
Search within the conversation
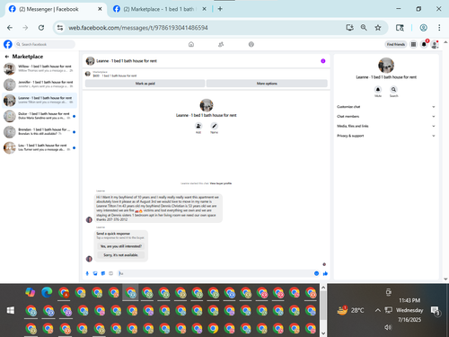click(x=393, y=89)
